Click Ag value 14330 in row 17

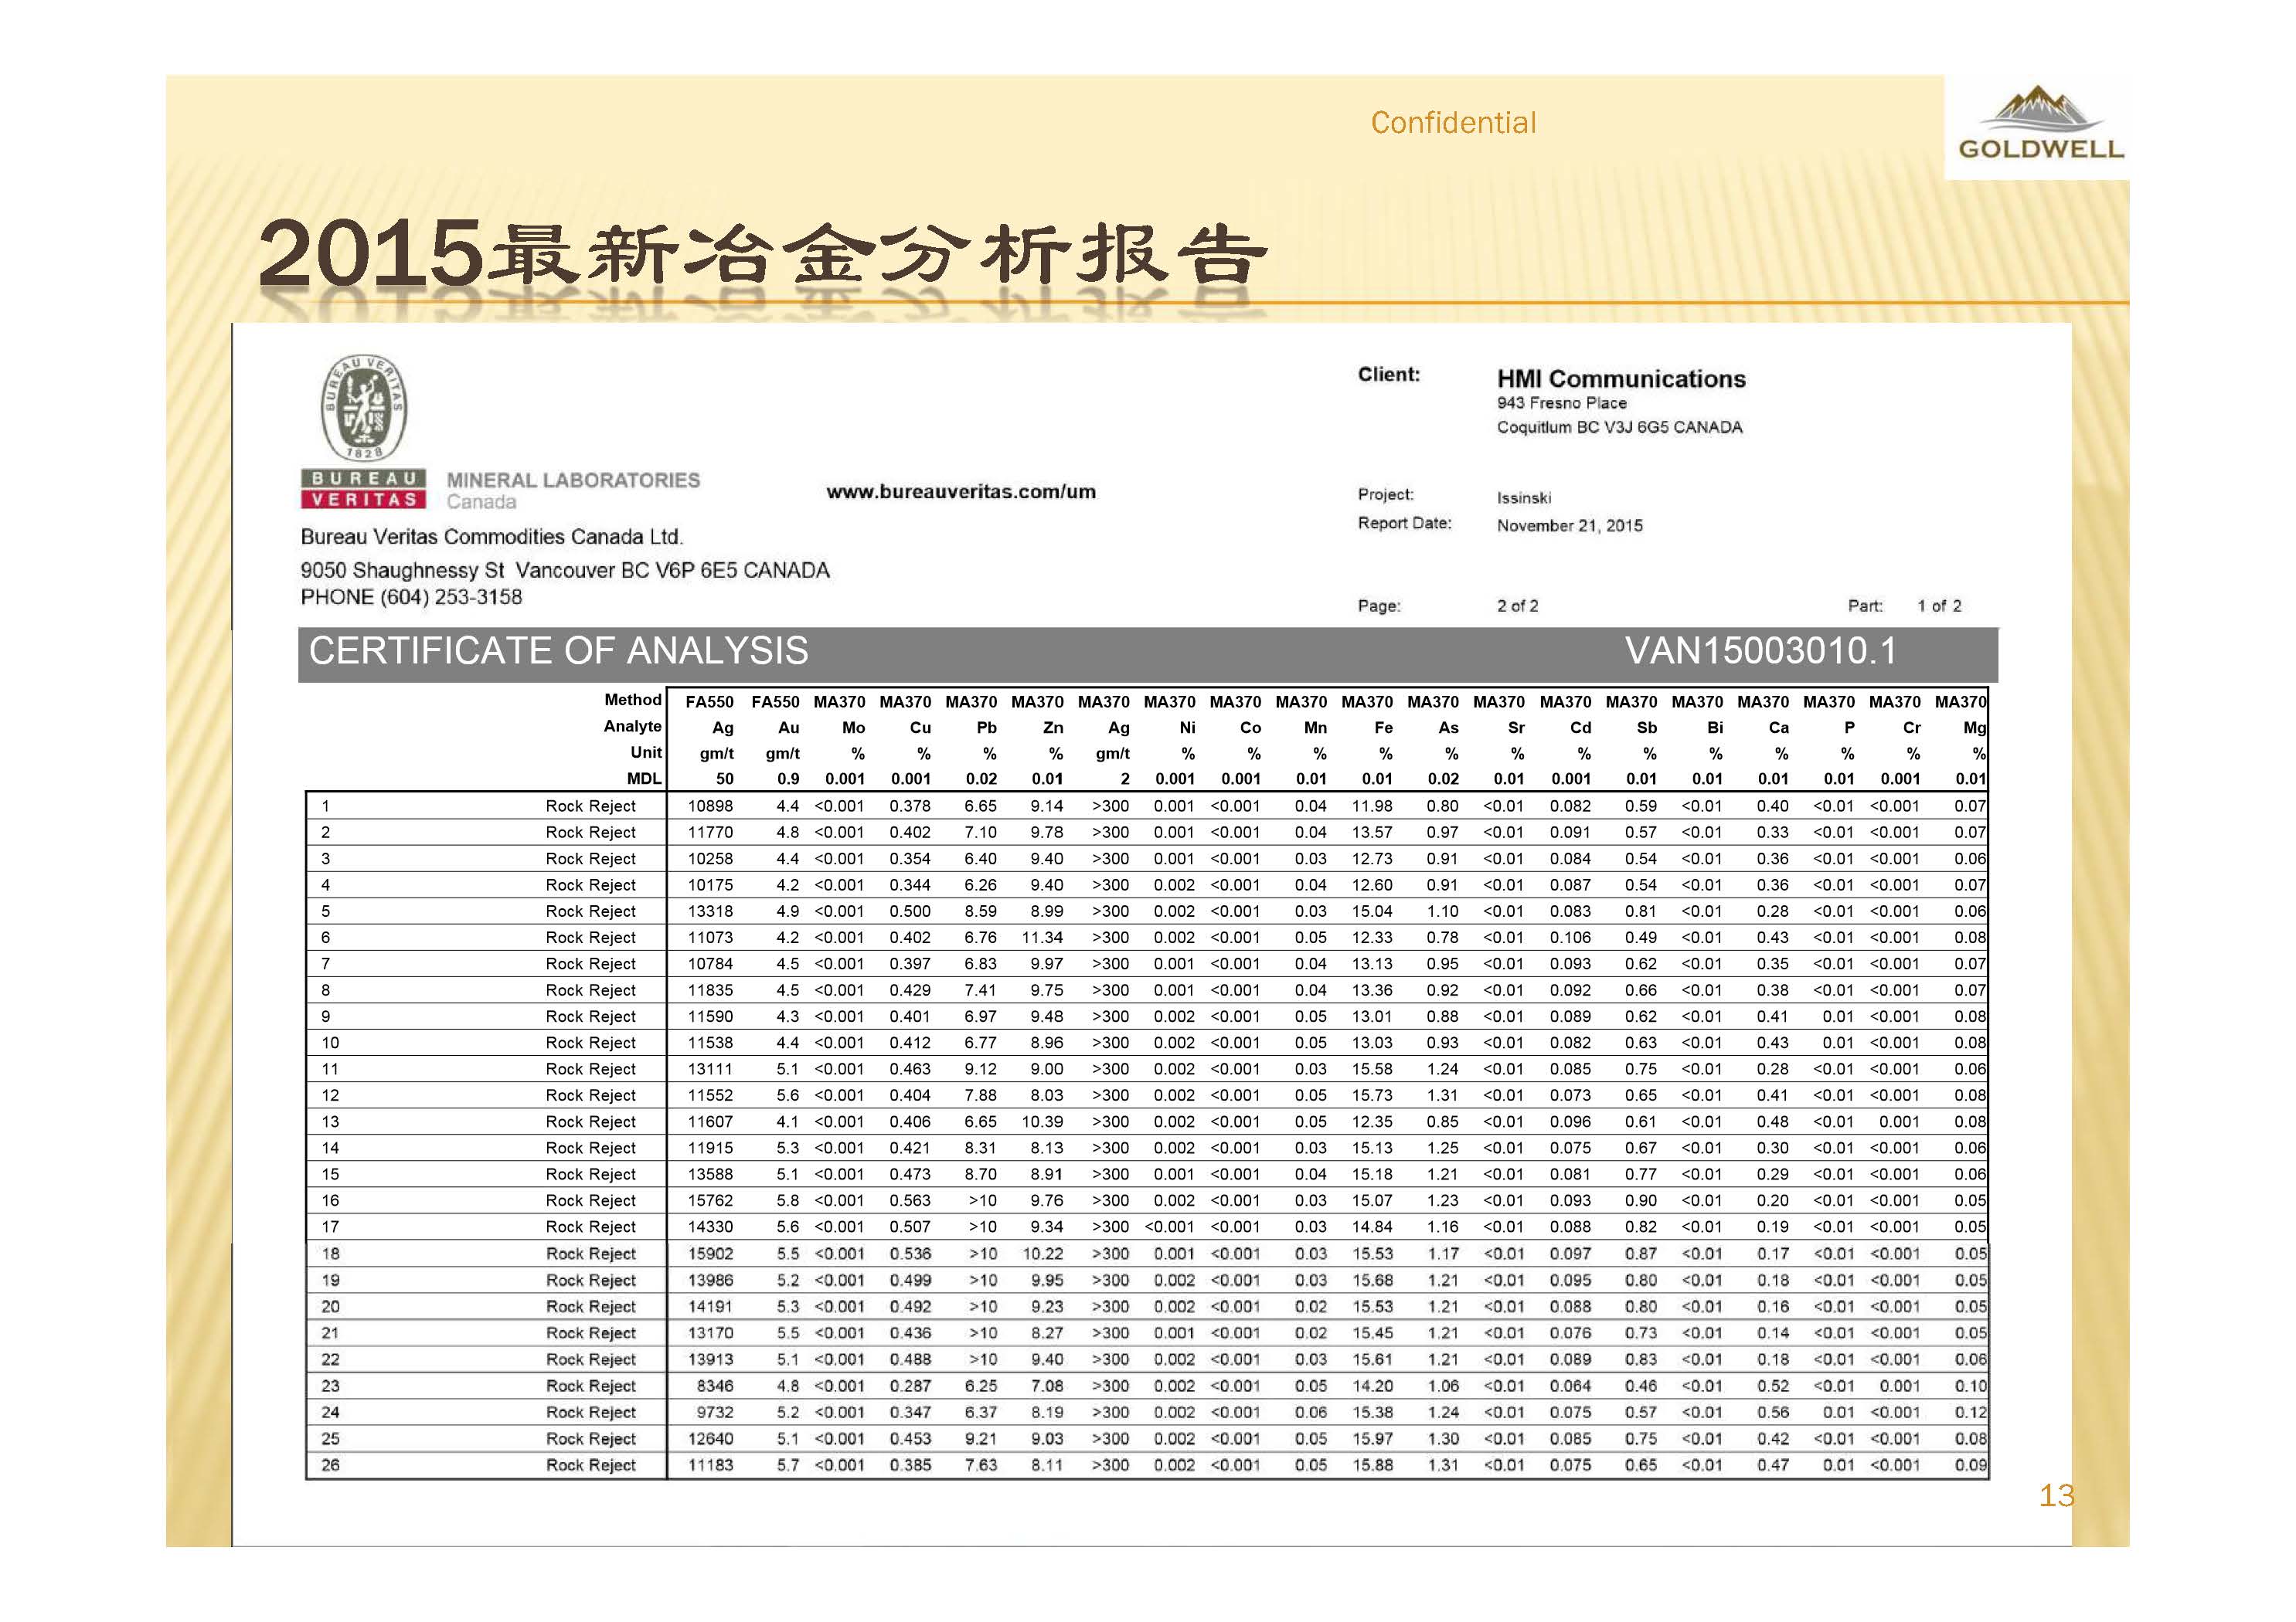pos(710,1227)
